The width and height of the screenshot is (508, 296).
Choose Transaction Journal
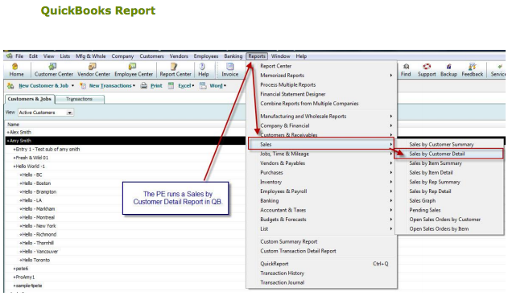(x=282, y=282)
